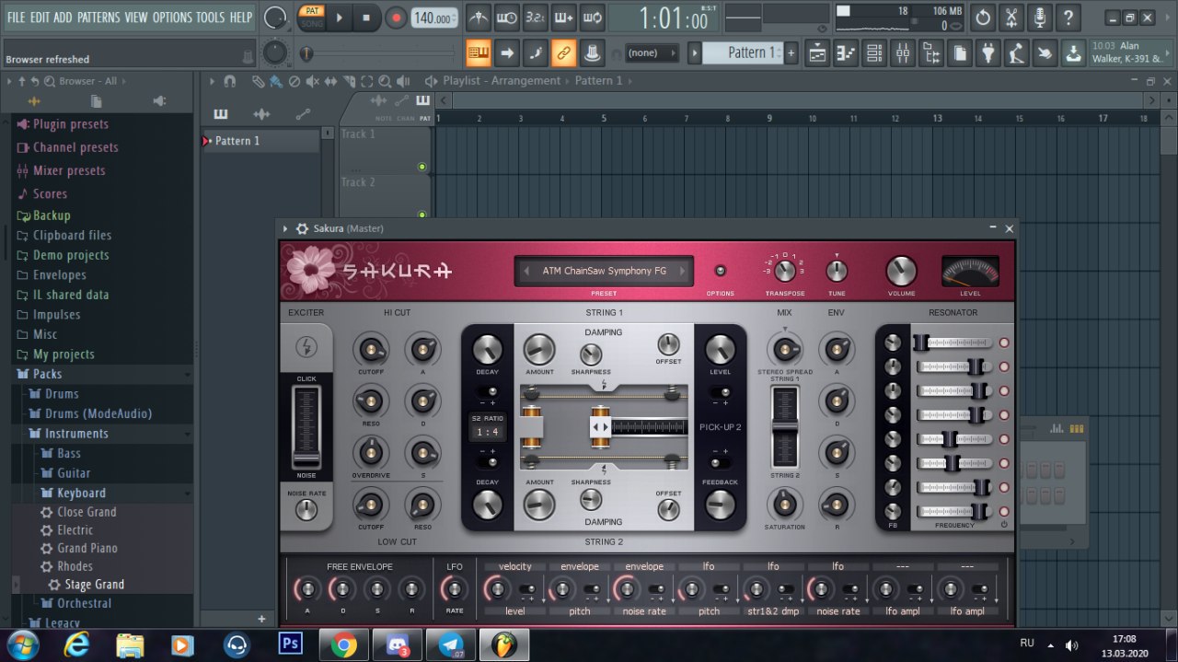Open the browser view icon in toolbar

click(931, 53)
